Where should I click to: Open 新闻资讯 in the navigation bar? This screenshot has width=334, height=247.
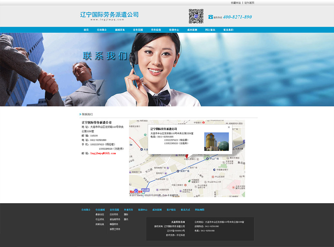pyautogui.click(x=120, y=30)
